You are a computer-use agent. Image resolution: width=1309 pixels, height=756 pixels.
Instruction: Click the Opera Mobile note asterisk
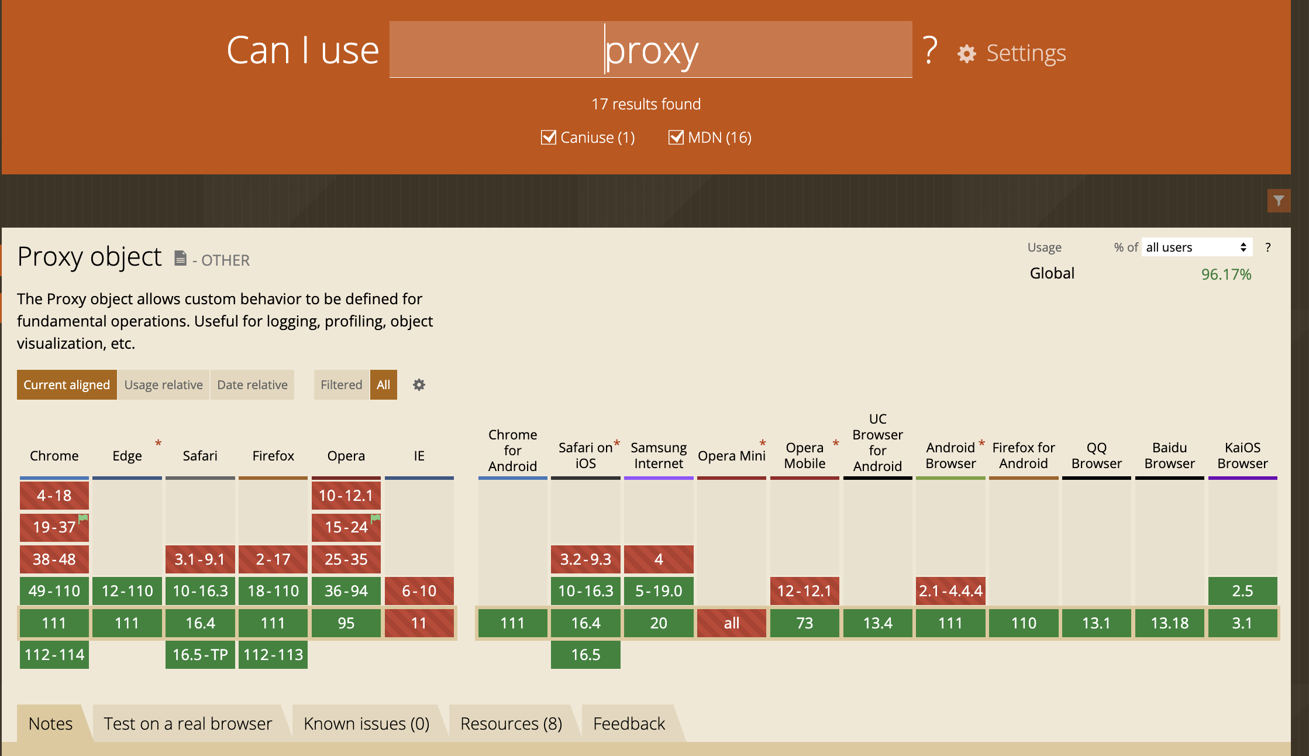pos(836,444)
